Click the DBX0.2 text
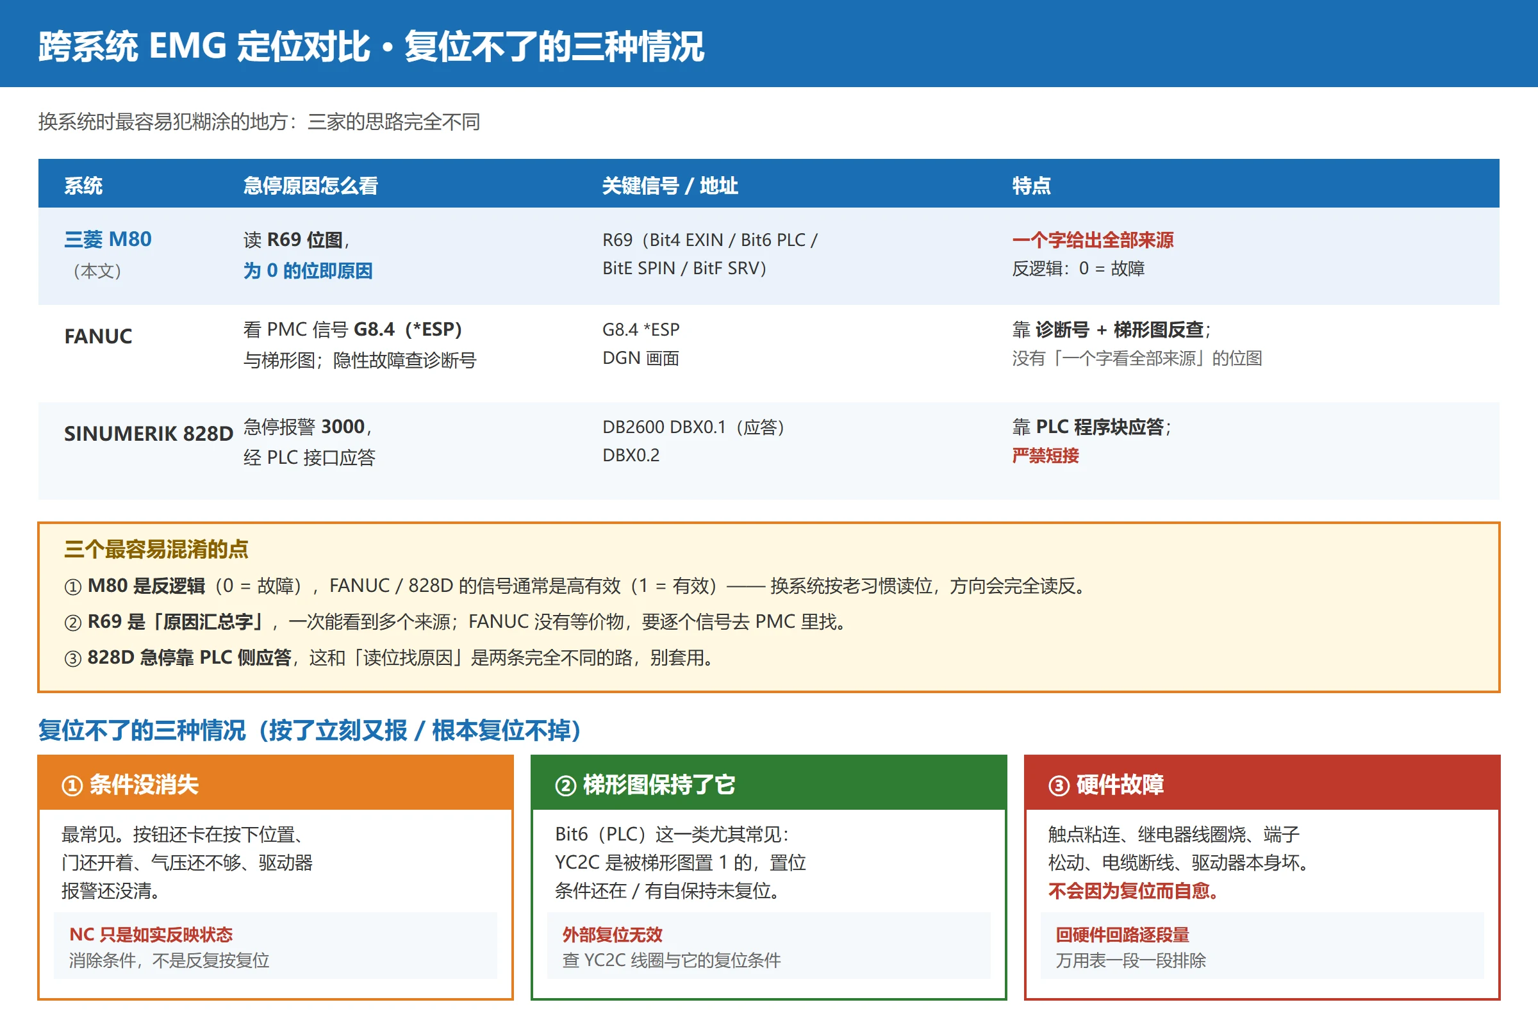Viewport: 1538px width, 1025px height. pos(631,455)
